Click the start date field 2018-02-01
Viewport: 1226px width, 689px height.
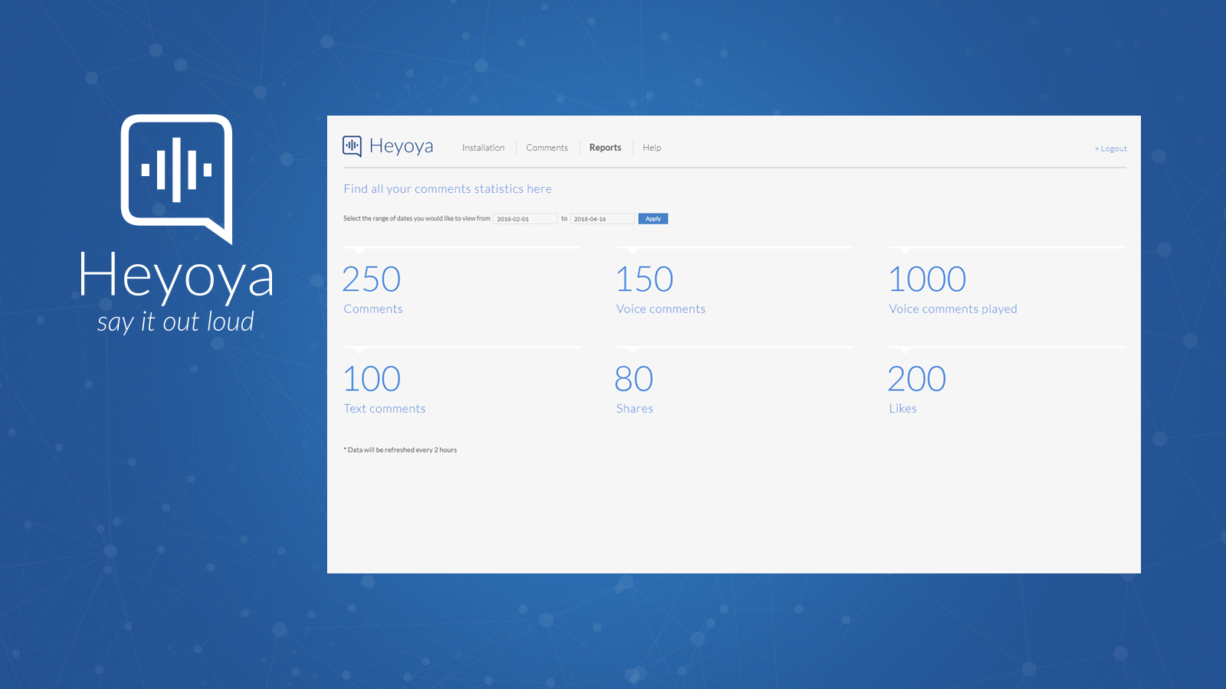tap(525, 219)
